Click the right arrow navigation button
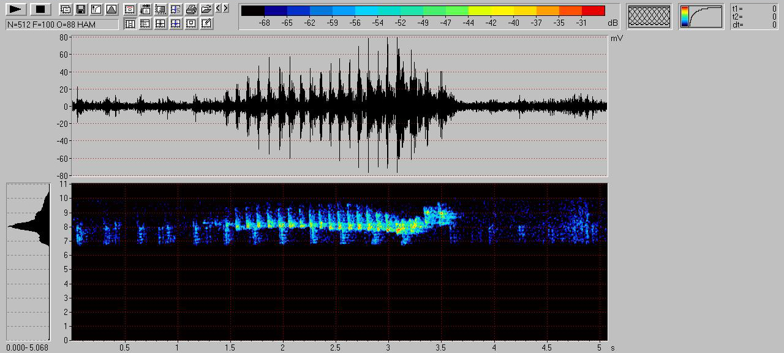Screen dimensions: 784x353 226,9
